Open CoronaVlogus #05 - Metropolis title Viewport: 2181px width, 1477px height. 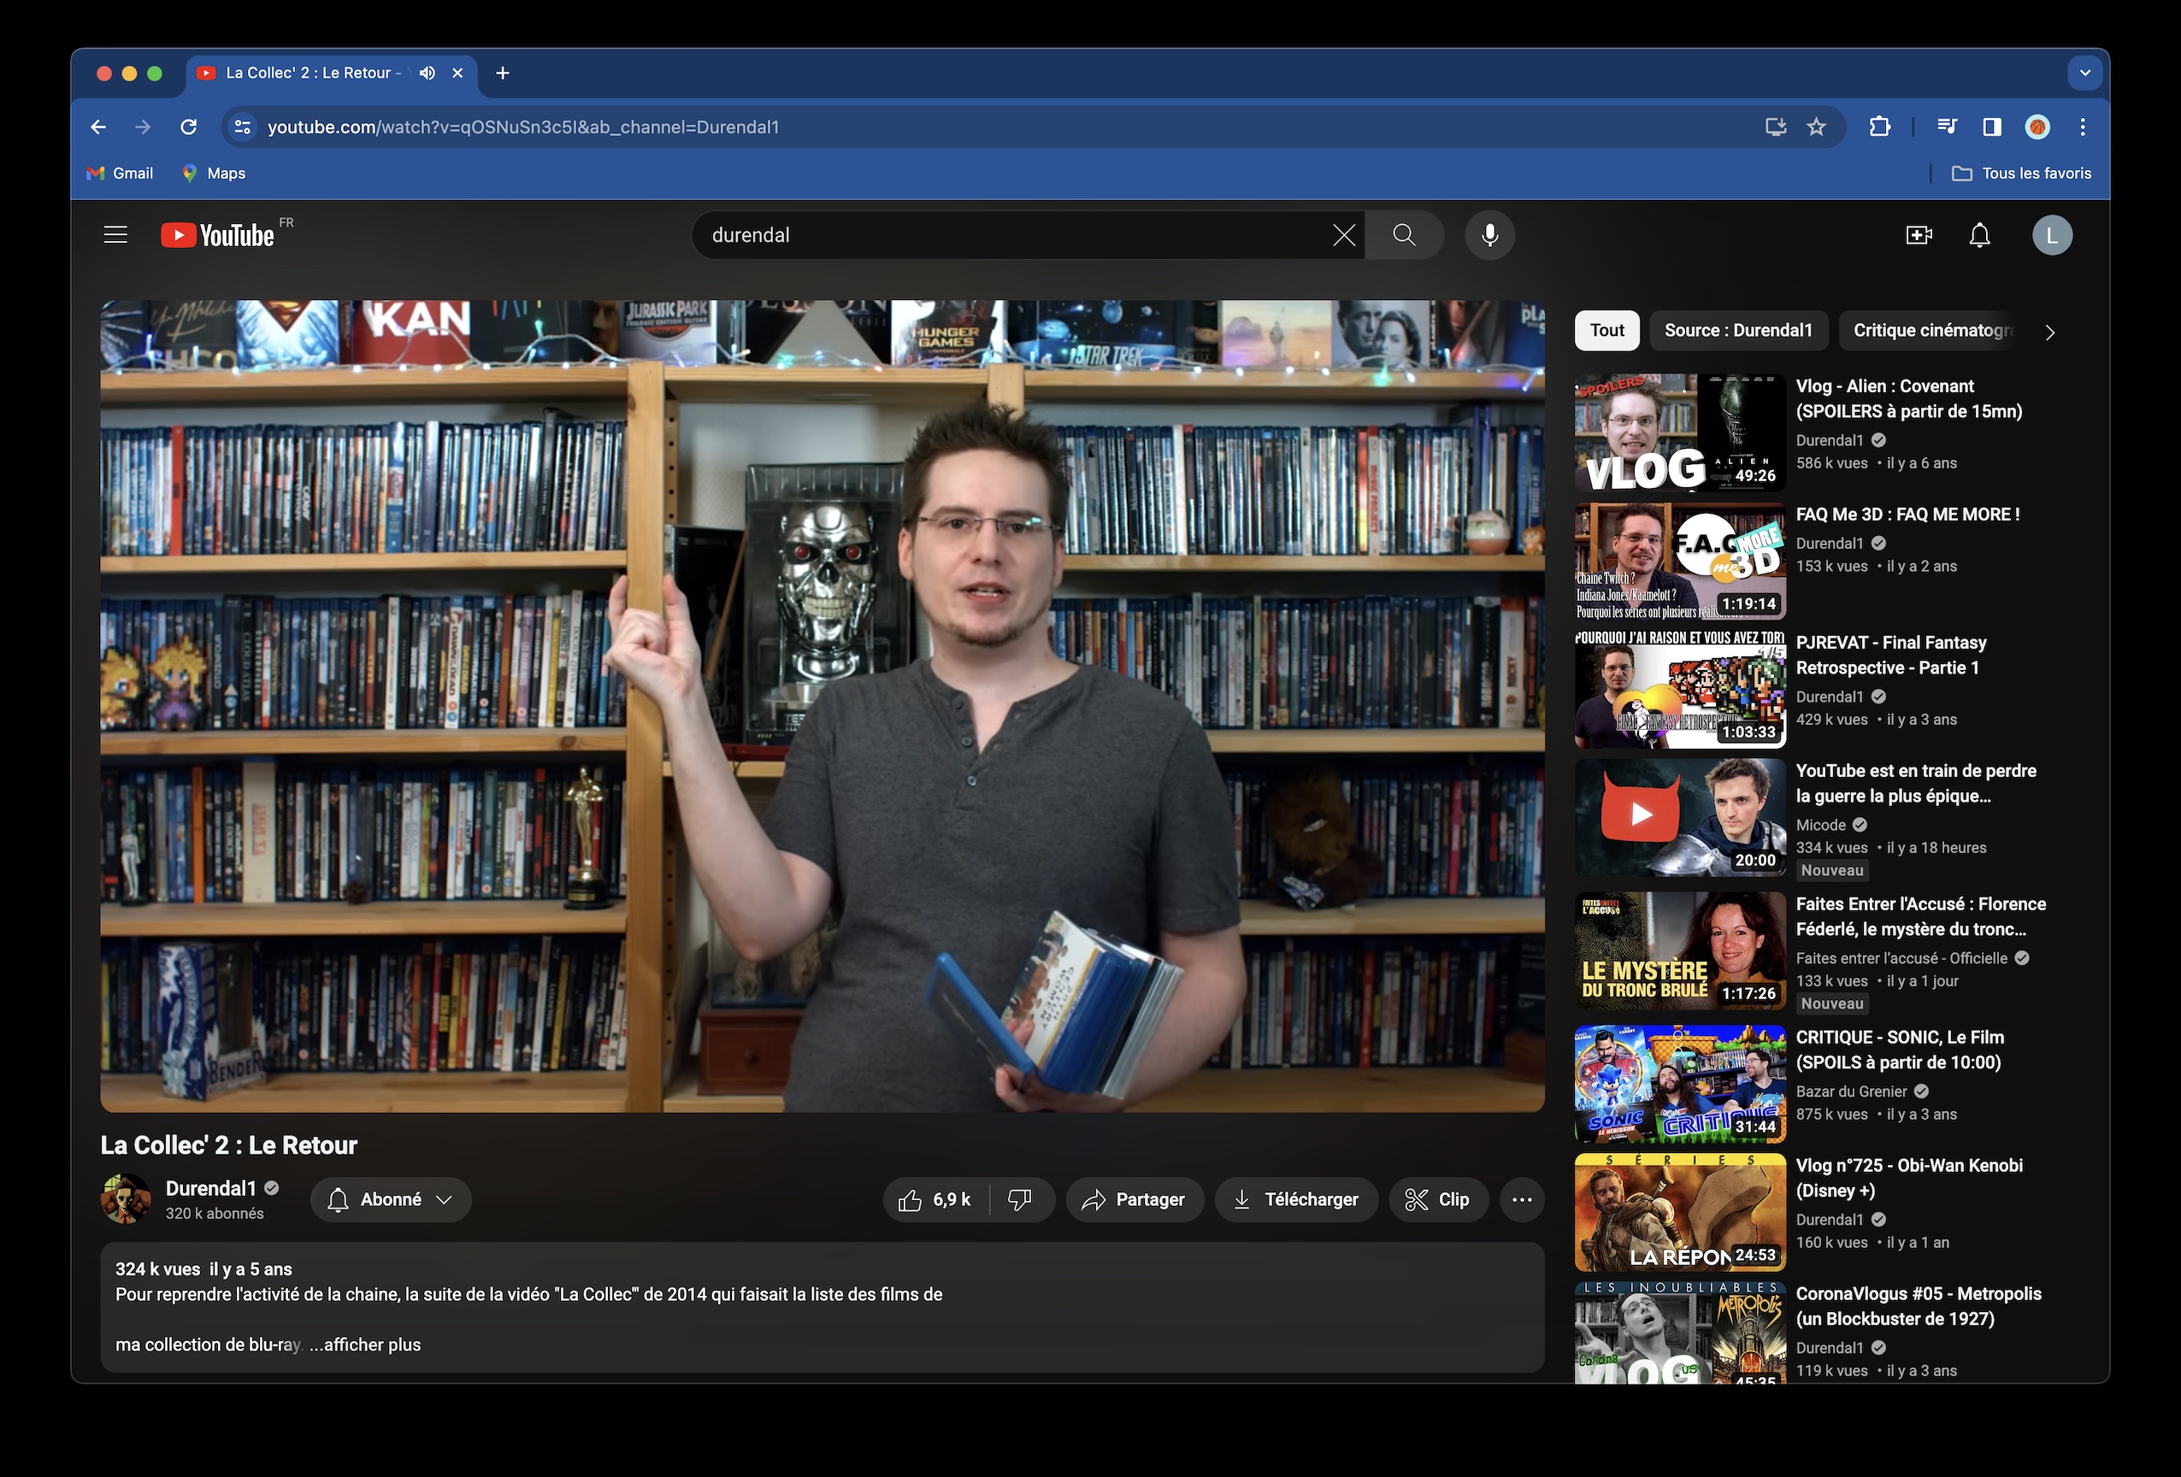[x=1919, y=1306]
